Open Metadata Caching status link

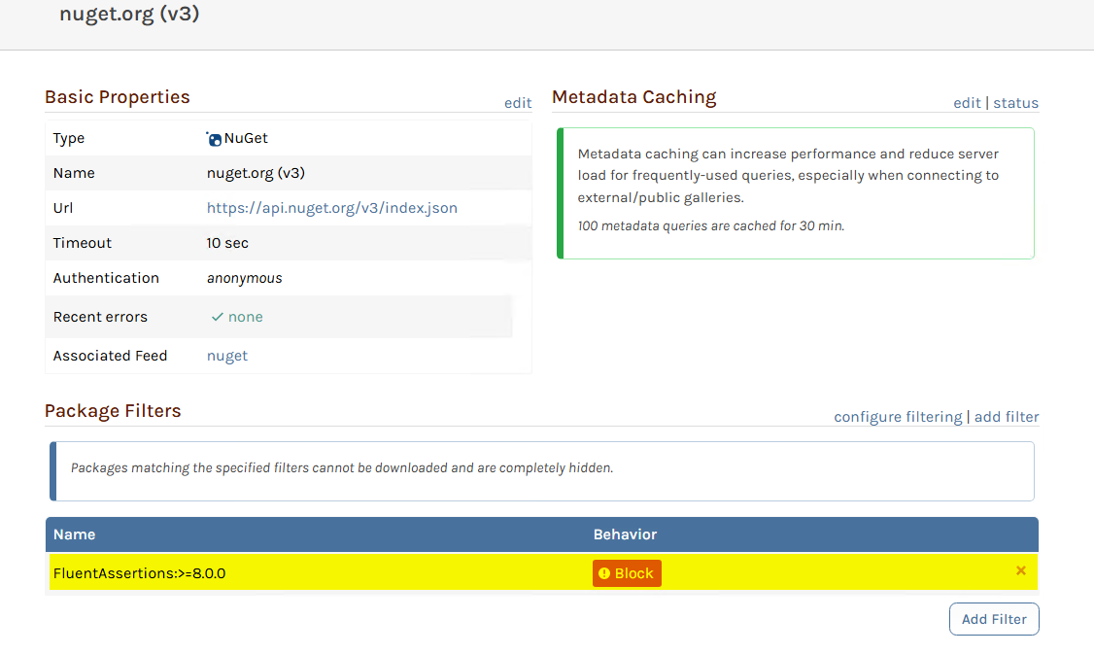pyautogui.click(x=1016, y=103)
